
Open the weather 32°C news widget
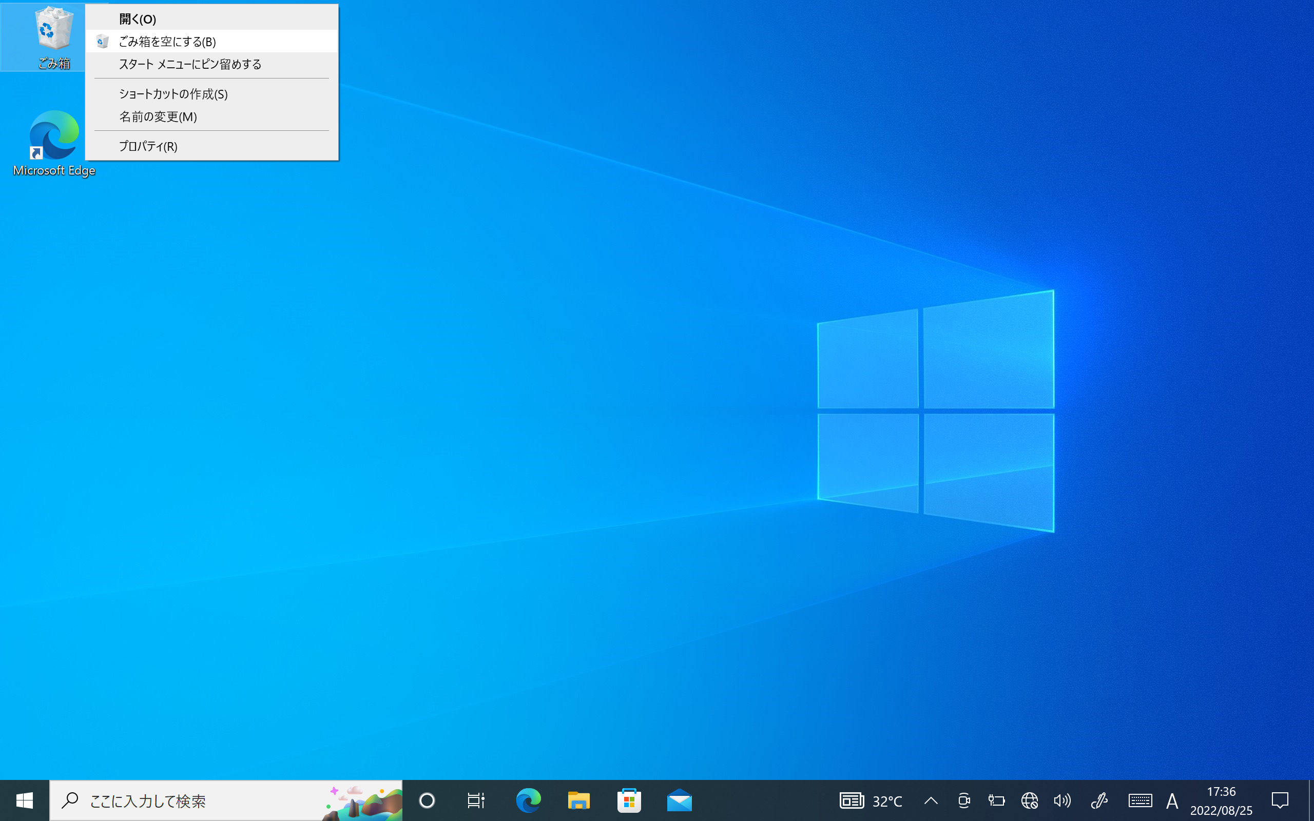(x=871, y=800)
